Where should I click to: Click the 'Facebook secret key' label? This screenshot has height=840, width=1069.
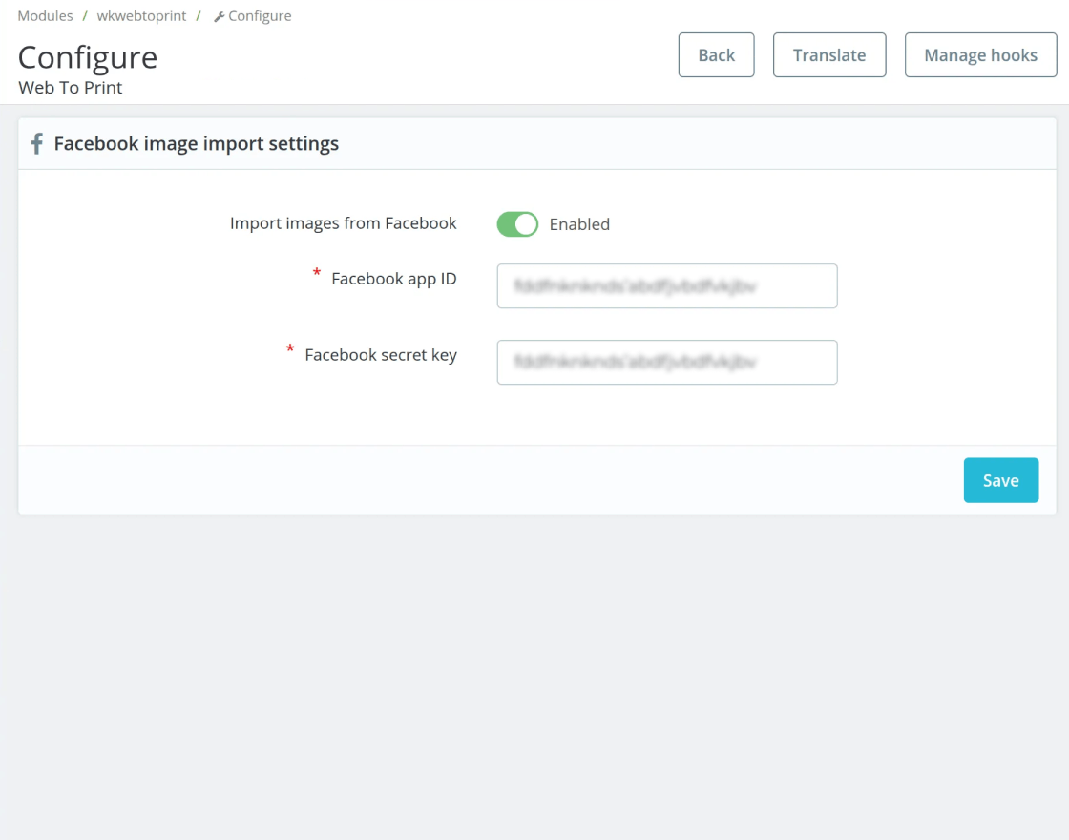click(x=381, y=355)
